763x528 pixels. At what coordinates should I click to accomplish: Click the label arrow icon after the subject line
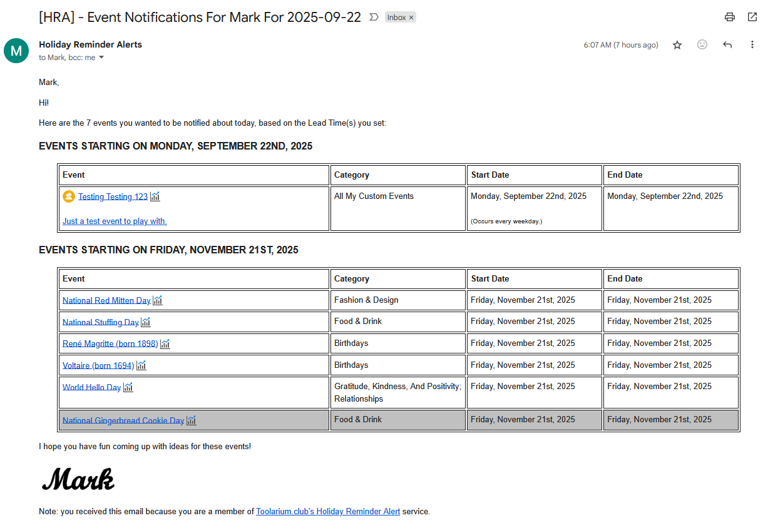point(373,17)
